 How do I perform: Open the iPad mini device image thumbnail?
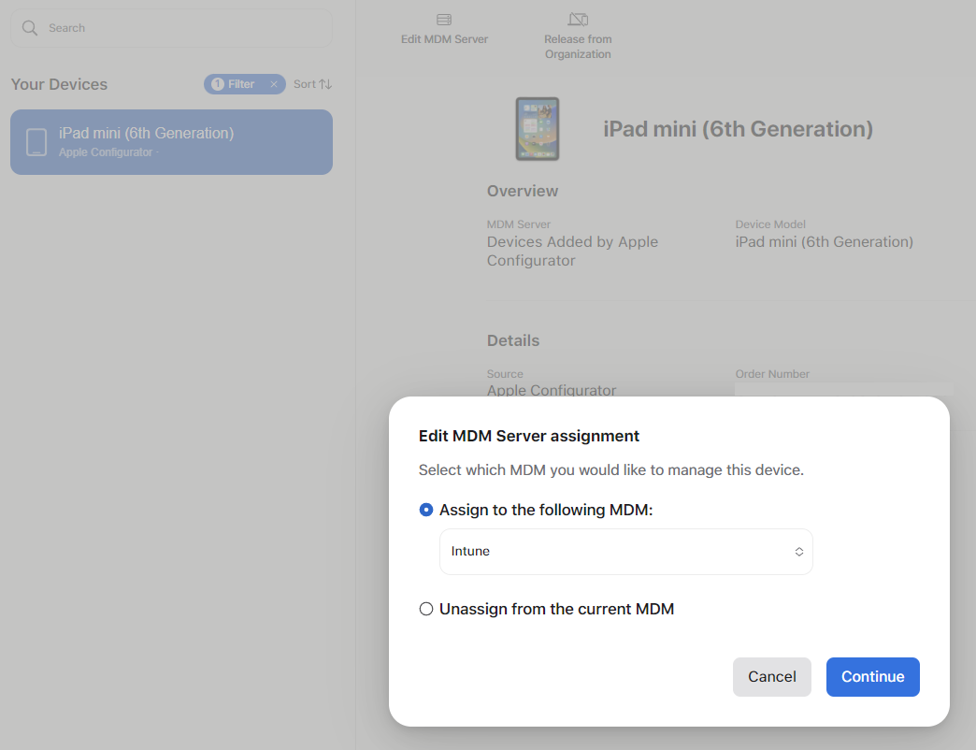coord(538,129)
